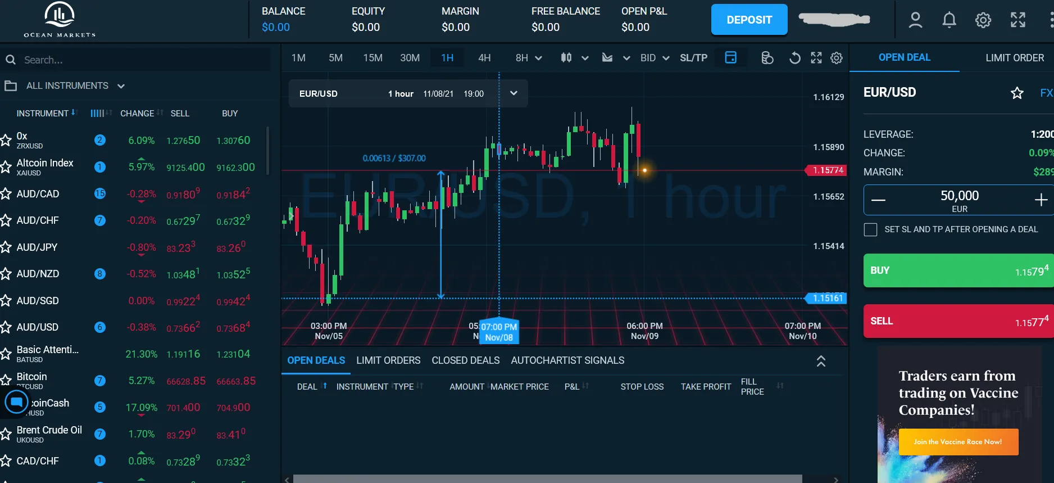Select the 4H timeframe

(484, 58)
